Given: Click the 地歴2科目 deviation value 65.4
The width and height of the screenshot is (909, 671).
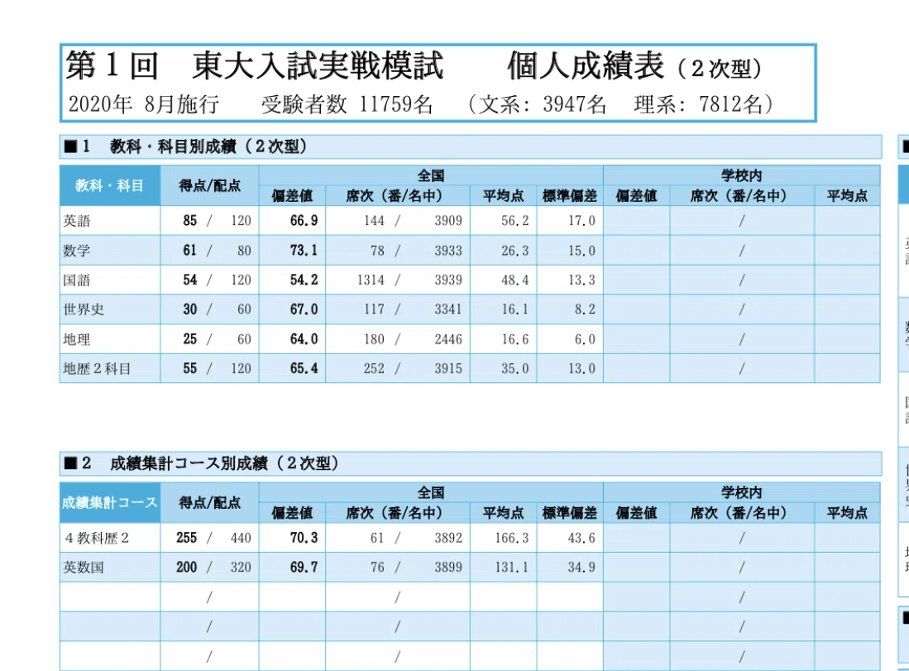Looking at the screenshot, I should pyautogui.click(x=304, y=369).
